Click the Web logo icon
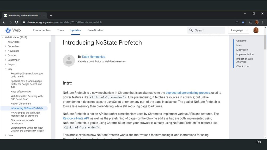This screenshot has height=150, width=267. pos(8,30)
